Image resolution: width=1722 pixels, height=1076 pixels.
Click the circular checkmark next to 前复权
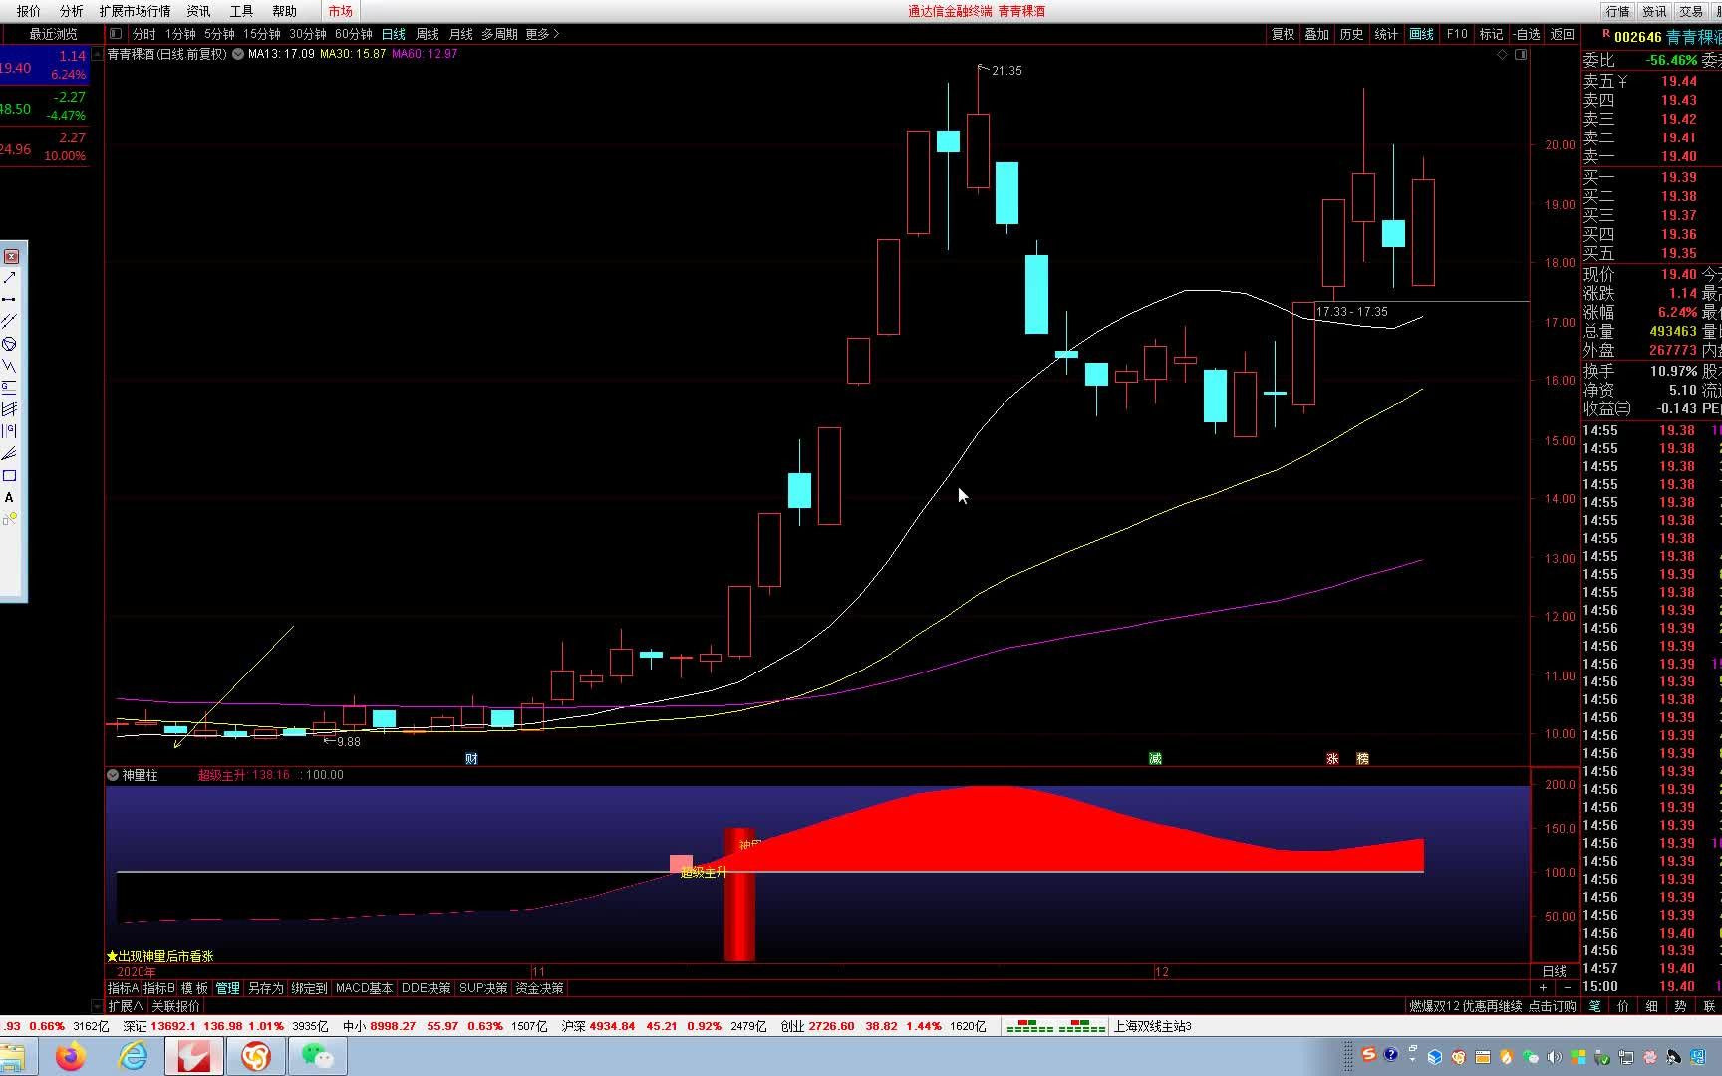coord(238,54)
